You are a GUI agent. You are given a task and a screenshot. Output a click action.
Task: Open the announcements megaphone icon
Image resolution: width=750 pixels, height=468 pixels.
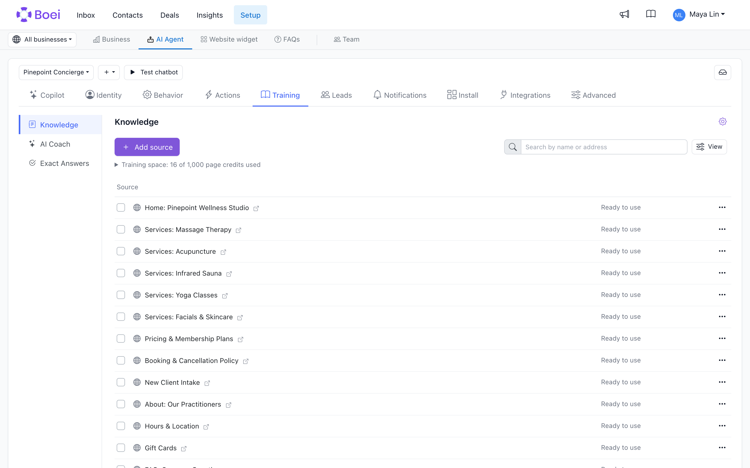(x=624, y=14)
